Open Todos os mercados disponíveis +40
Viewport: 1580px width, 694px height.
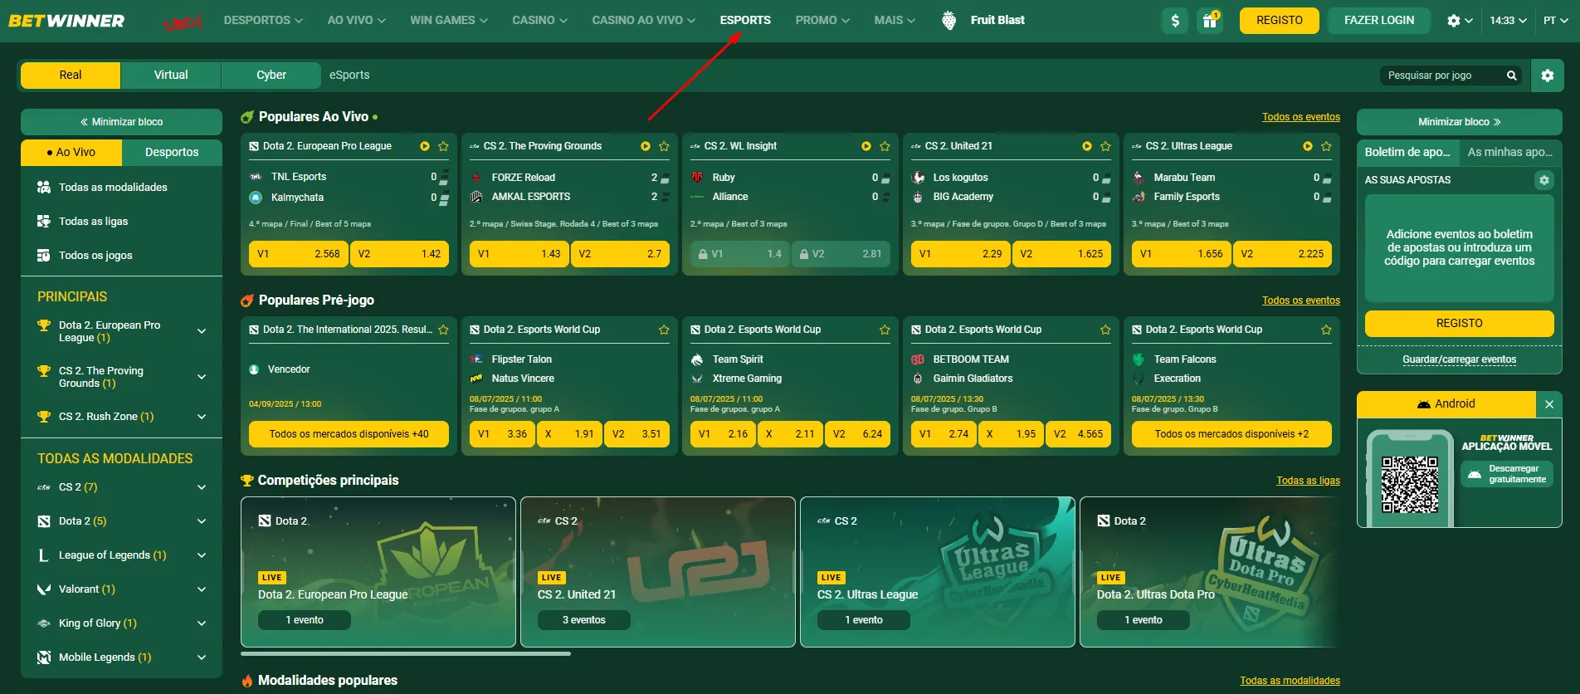(x=349, y=434)
